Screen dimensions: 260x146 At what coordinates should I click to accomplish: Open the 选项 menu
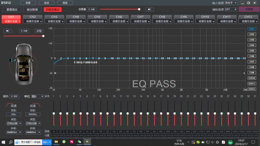click(x=46, y=3)
